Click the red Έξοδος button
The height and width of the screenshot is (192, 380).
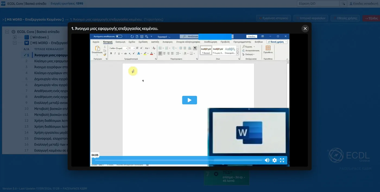[x=371, y=18]
